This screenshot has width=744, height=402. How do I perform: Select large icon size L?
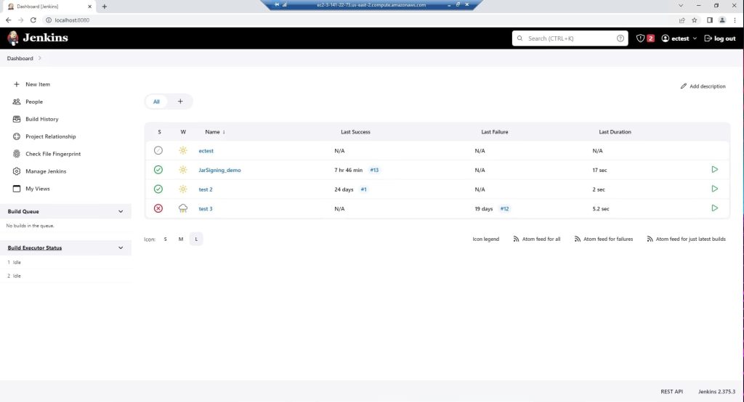pos(196,239)
